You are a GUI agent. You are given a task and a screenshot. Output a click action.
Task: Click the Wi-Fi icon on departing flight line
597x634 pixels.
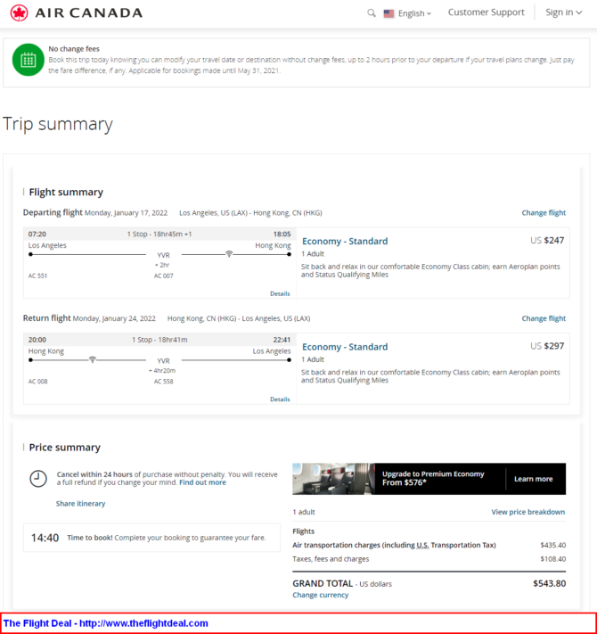coord(229,254)
